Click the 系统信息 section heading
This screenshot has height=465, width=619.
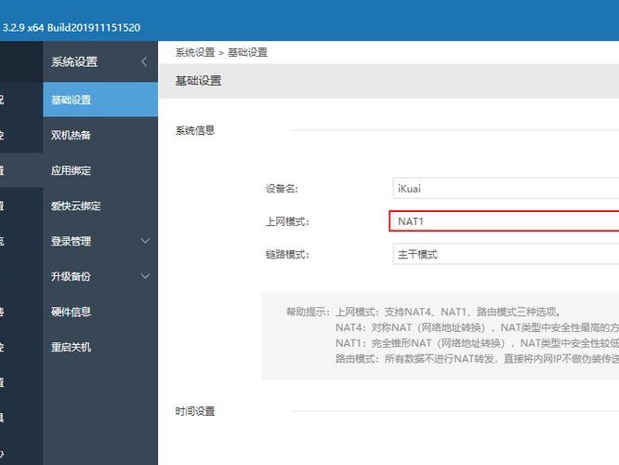click(194, 130)
